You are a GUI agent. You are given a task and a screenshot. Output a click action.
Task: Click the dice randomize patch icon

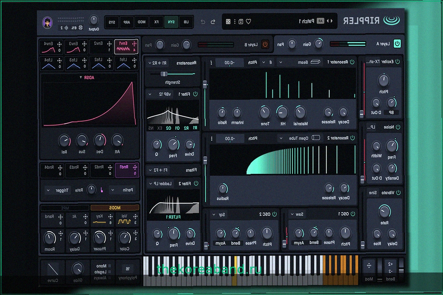[x=229, y=22]
